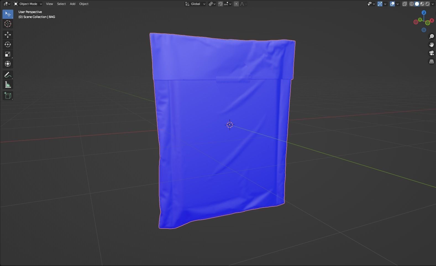
Task: Toggle the viewport overlays
Action: tap(392, 4)
